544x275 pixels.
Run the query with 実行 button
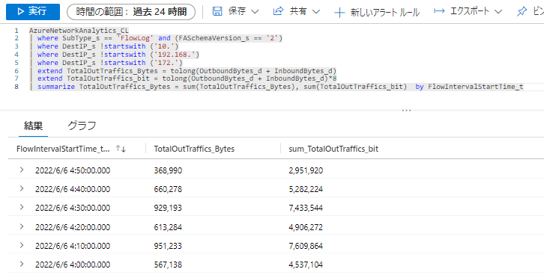[x=33, y=12]
